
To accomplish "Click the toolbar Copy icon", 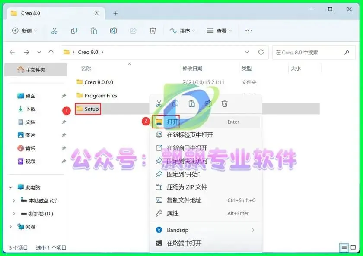I will pos(74,31).
